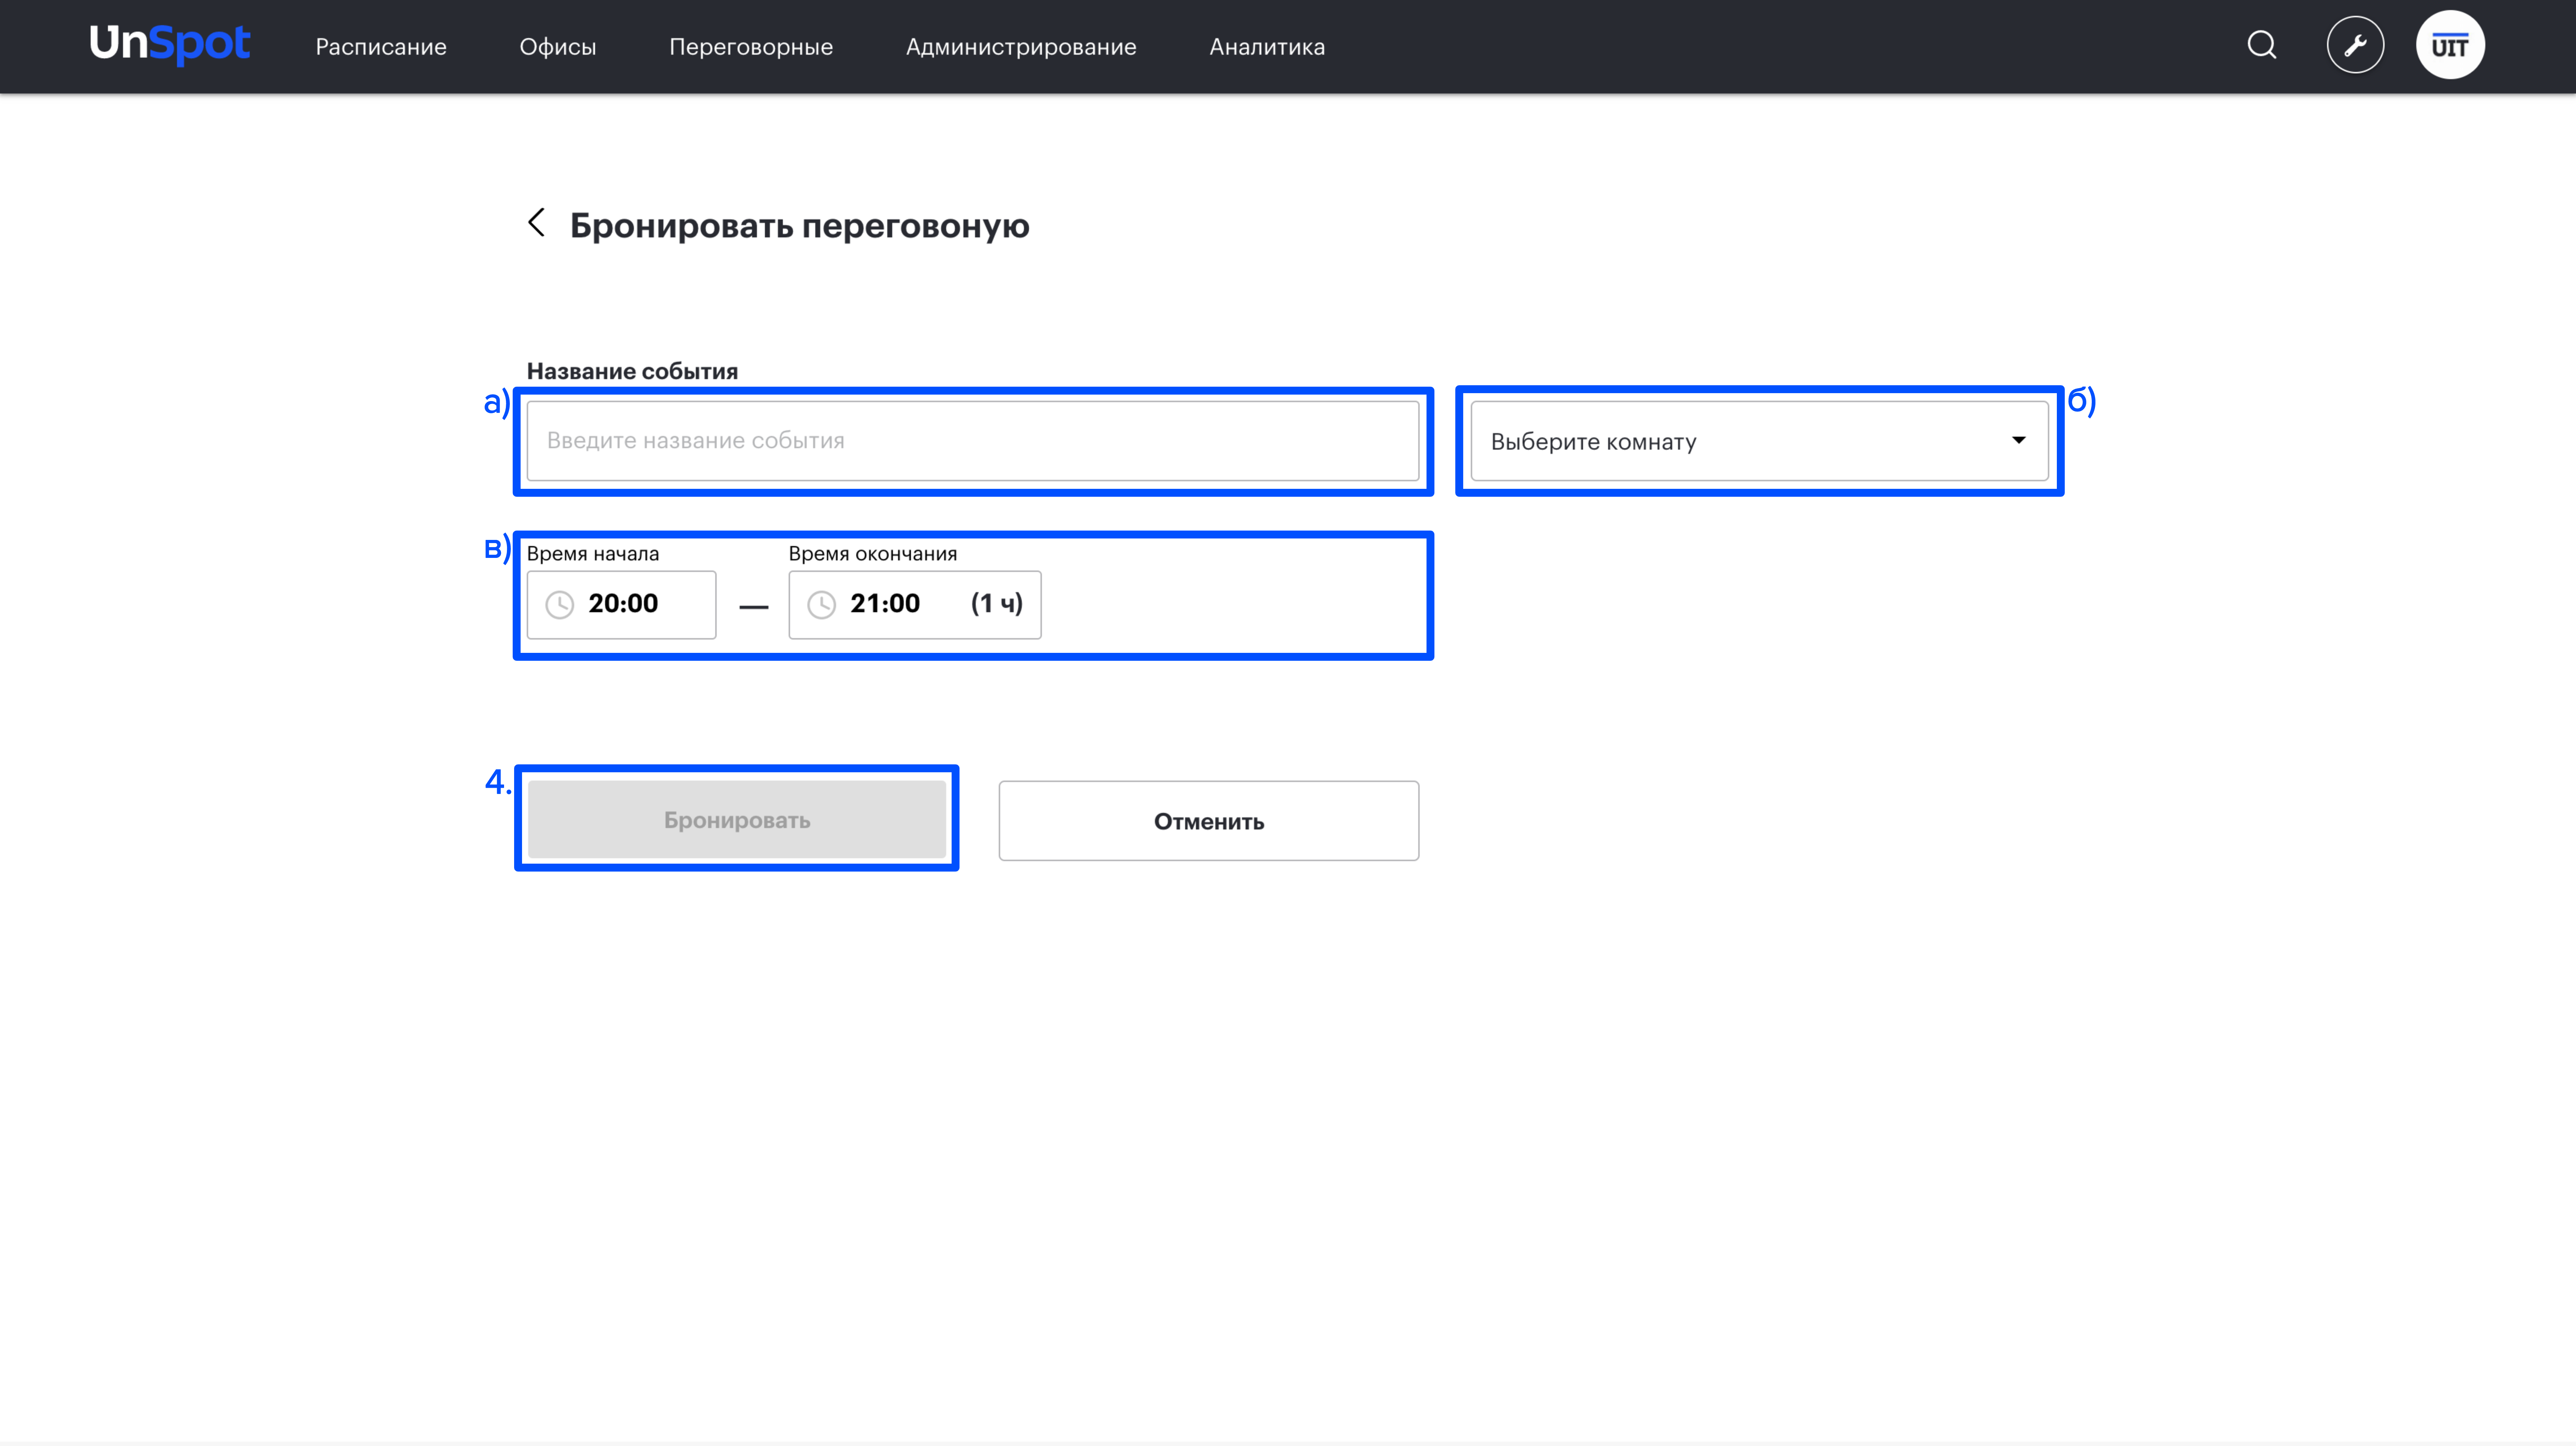Focus the event name input field
Viewport: 2576px width, 1446px height.
click(973, 441)
